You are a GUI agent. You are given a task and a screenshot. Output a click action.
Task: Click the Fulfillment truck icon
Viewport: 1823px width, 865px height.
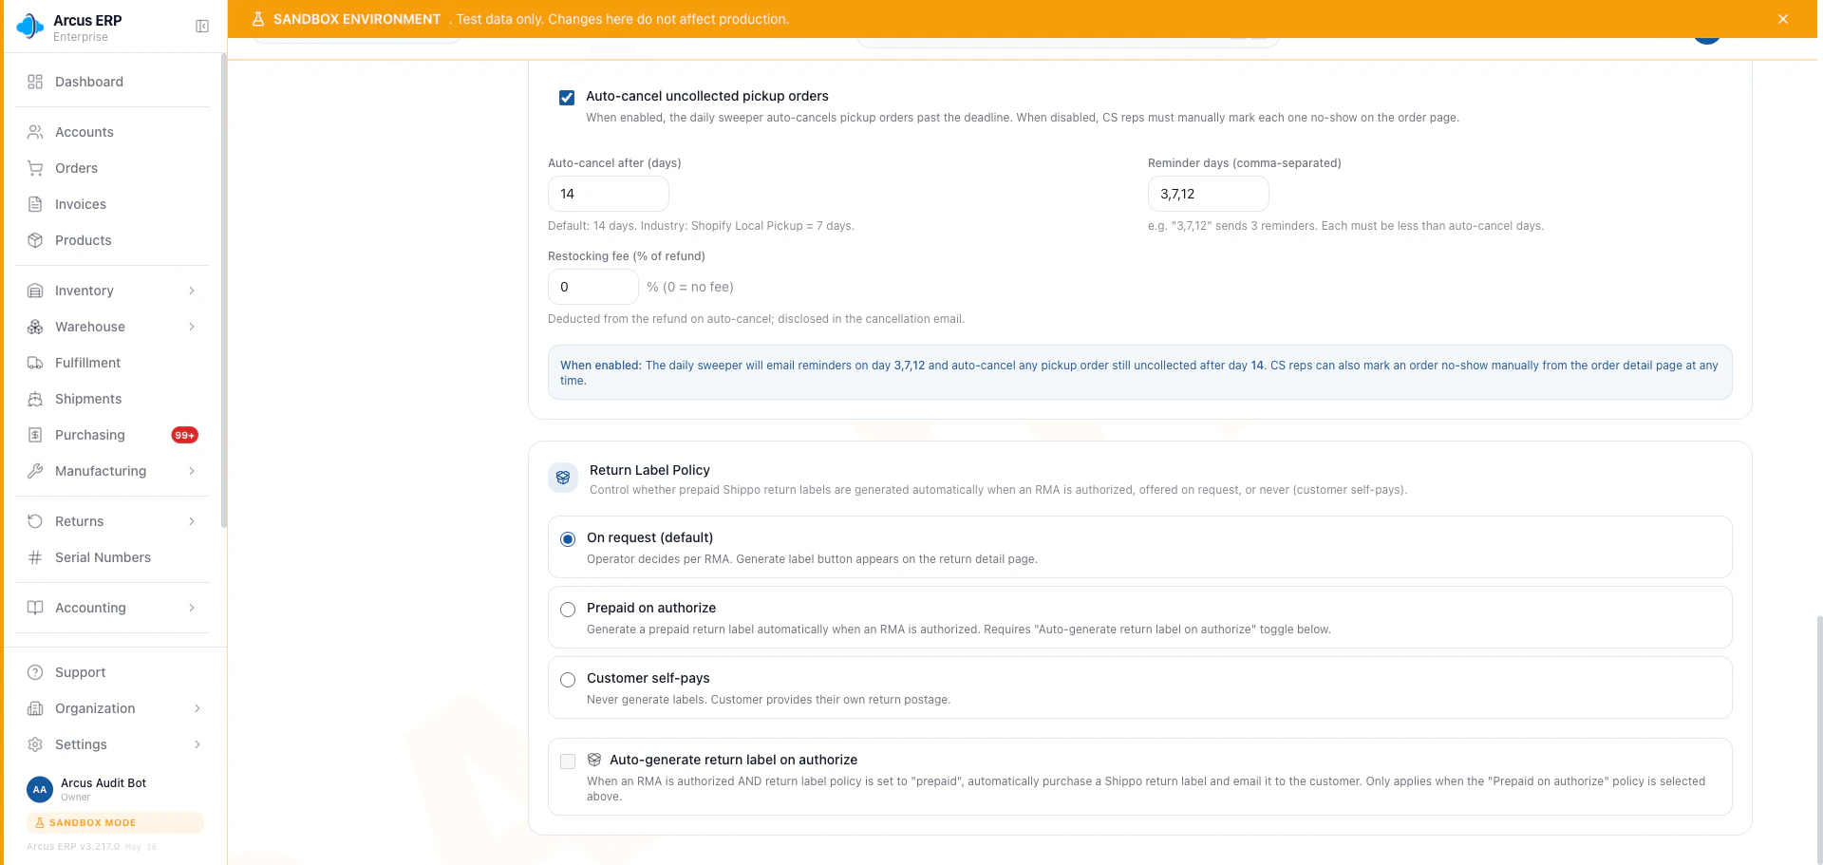35,363
